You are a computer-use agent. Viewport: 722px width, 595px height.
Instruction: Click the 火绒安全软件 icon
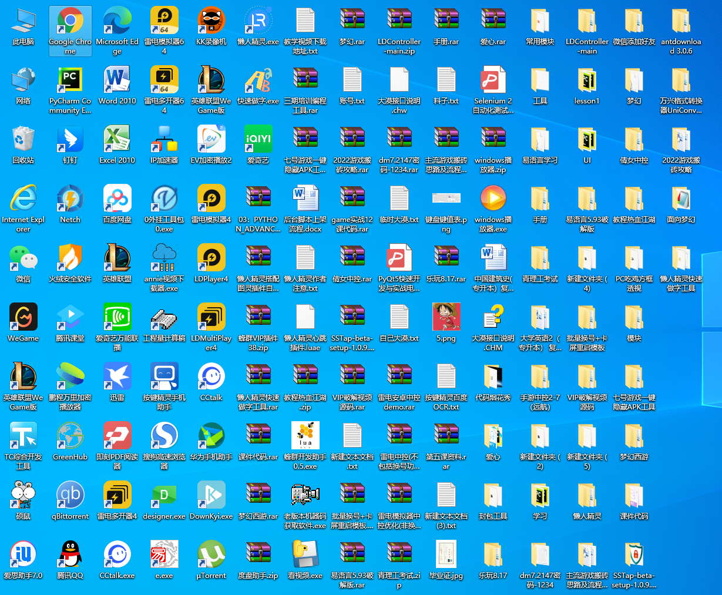70,264
